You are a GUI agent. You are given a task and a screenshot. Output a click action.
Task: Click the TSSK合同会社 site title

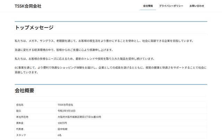tap(28, 6)
